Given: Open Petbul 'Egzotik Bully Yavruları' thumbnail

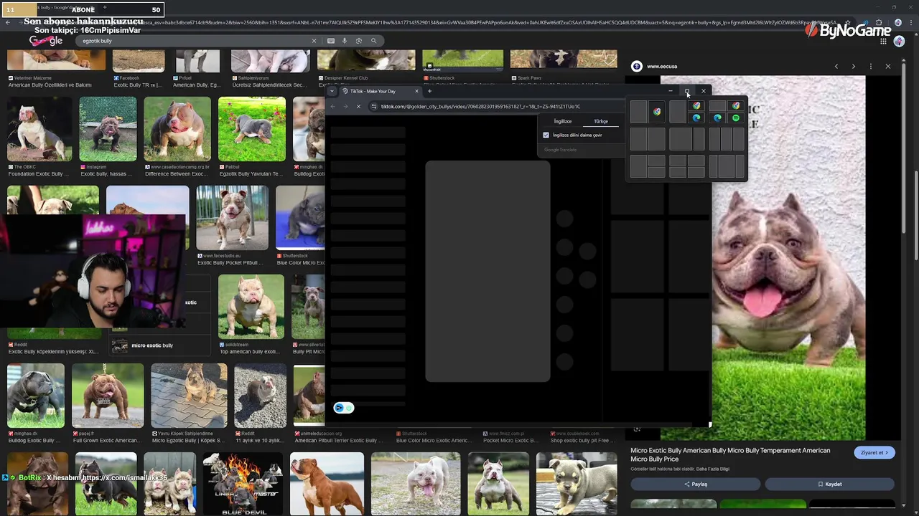Looking at the screenshot, I should pyautogui.click(x=251, y=129).
